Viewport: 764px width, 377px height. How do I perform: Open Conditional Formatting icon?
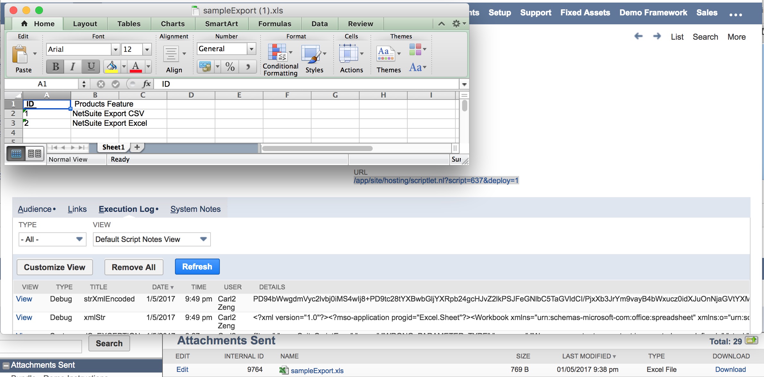pyautogui.click(x=278, y=52)
